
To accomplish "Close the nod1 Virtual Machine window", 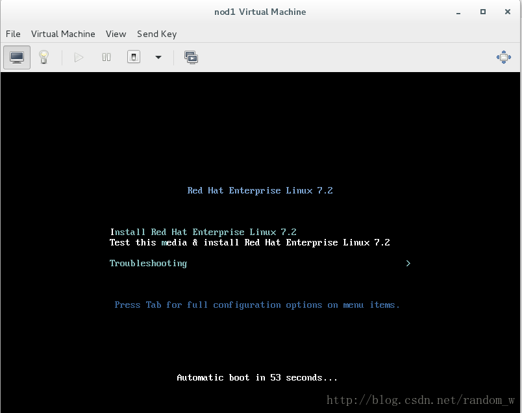I will (x=507, y=12).
